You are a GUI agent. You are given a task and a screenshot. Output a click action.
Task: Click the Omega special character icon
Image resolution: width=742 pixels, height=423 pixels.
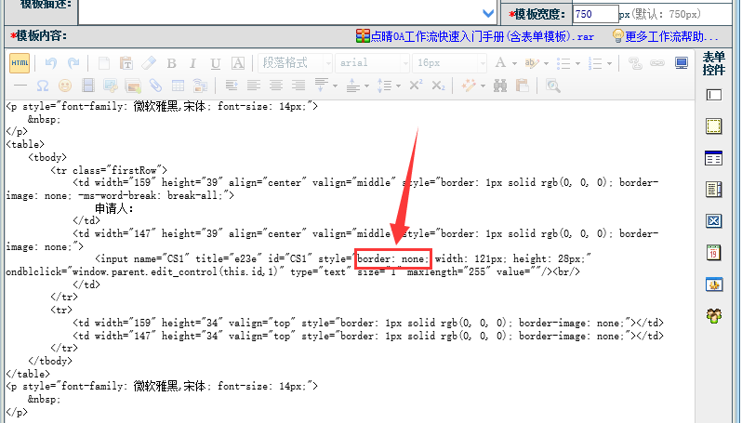pyautogui.click(x=42, y=86)
